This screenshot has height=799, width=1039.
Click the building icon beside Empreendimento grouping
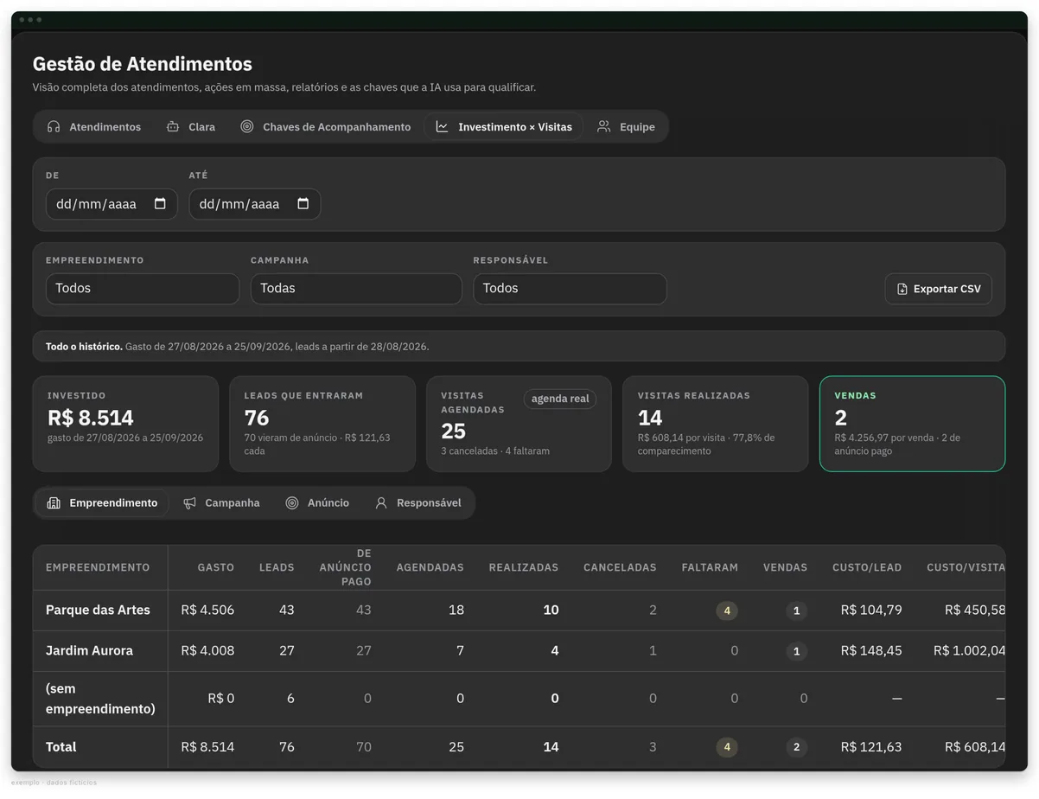(x=54, y=503)
